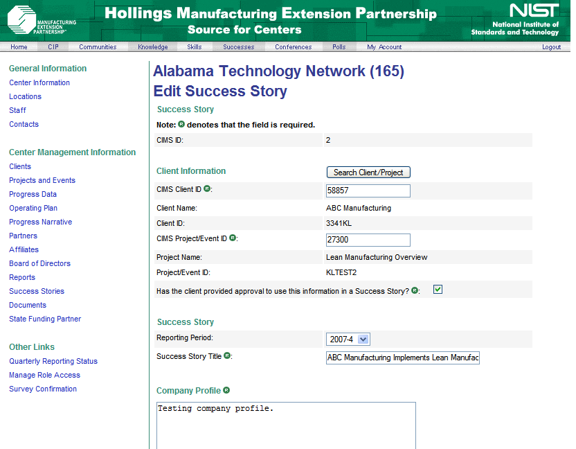Open the Progress Narrative sidebar link
Viewport: 576px width, 449px height.
40,222
